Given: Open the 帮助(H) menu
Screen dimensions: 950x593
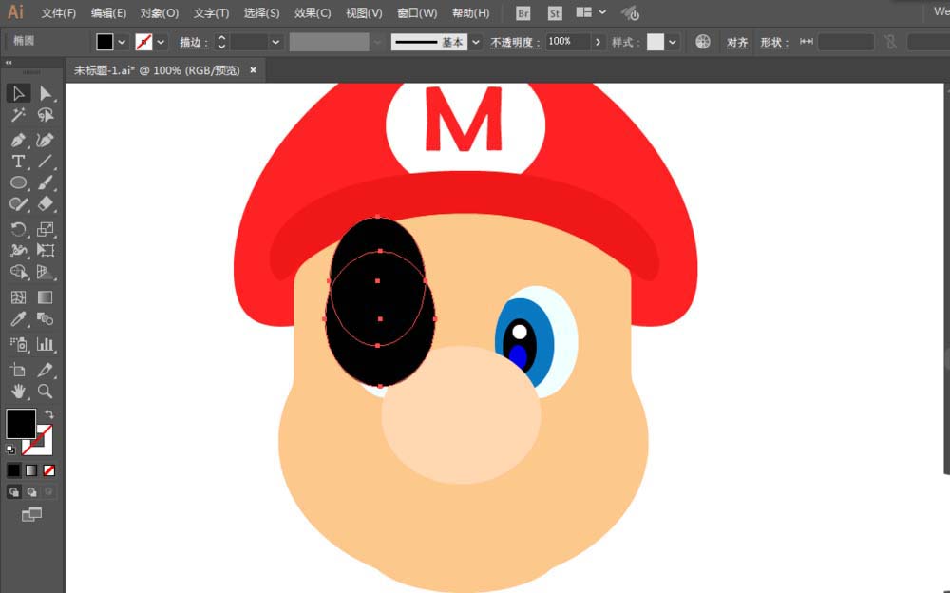Looking at the screenshot, I should click(x=471, y=12).
